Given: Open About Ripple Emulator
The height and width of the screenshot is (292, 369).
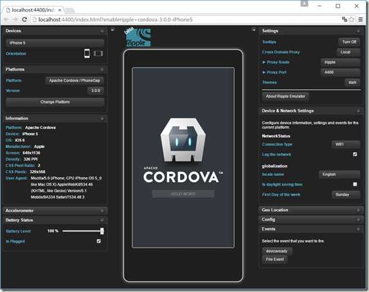Looking at the screenshot, I should pos(285,96).
